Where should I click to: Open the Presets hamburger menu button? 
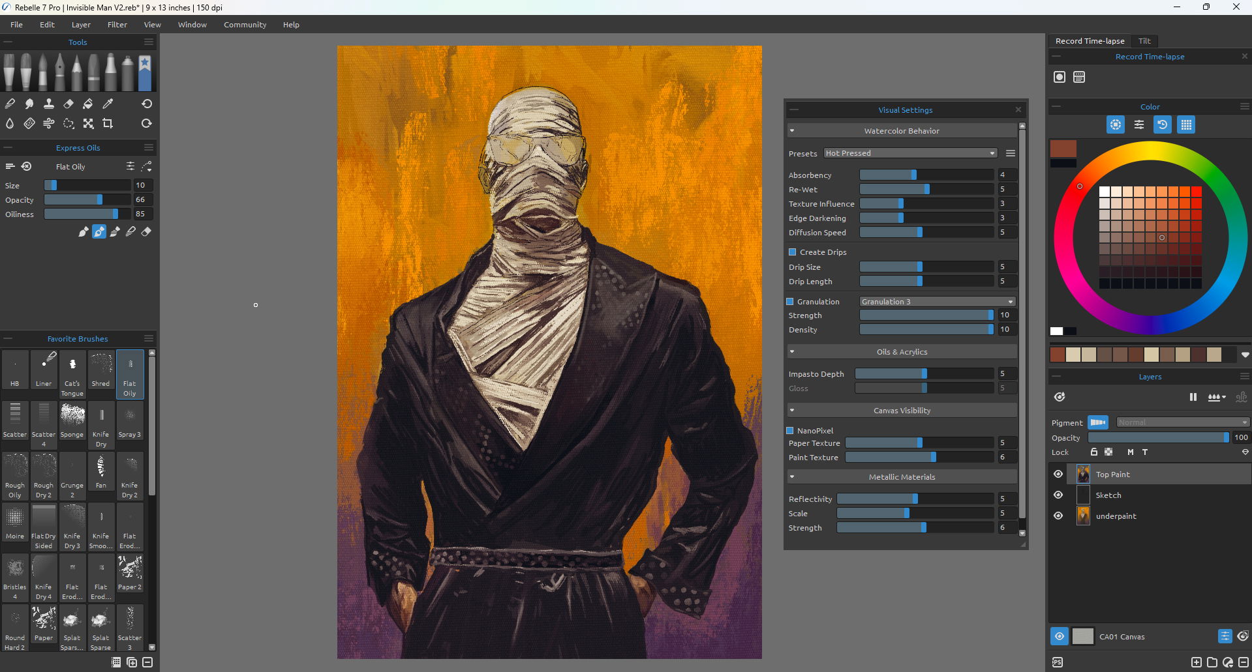point(1010,153)
